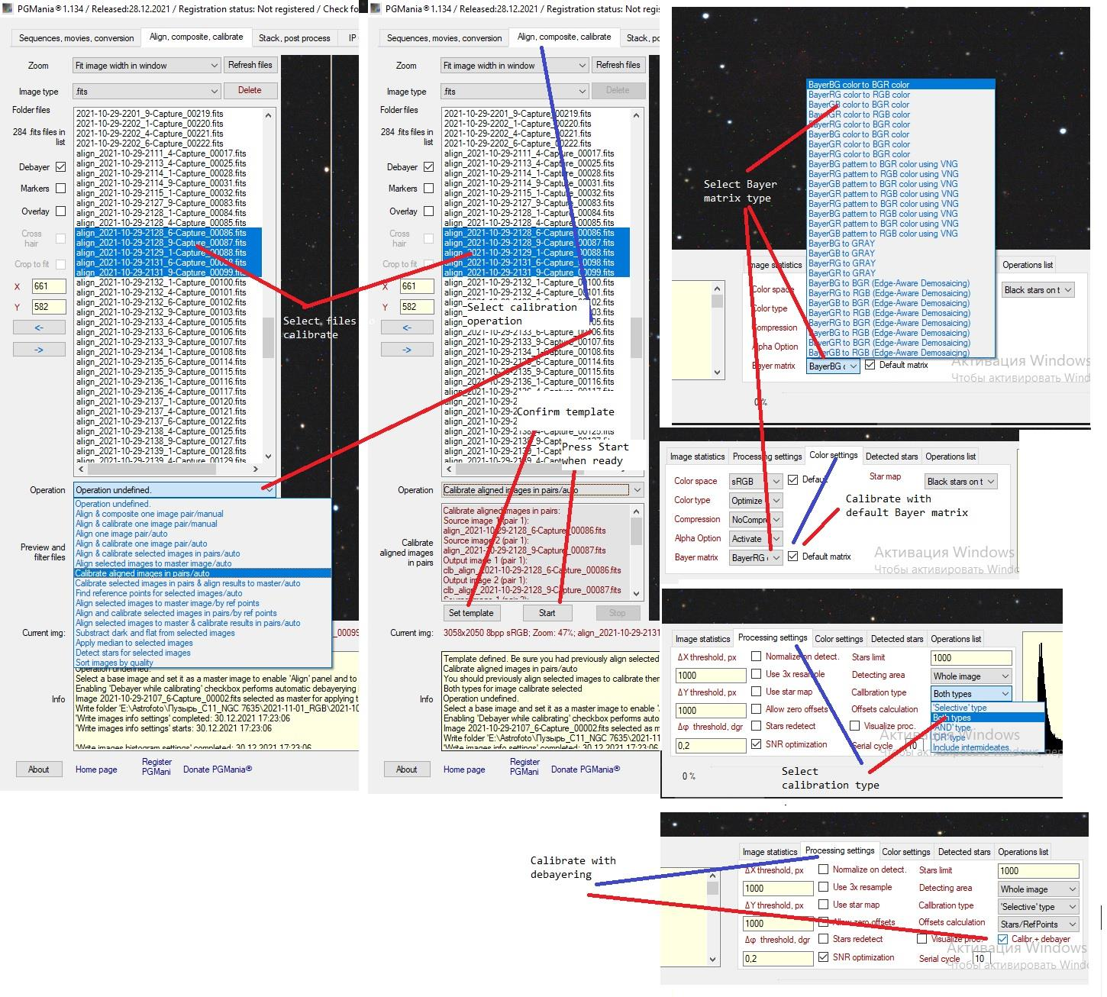Uncheck the 'Calibr.+ debayer' checkbox
This screenshot has height=997, width=1107.
pos(1002,939)
